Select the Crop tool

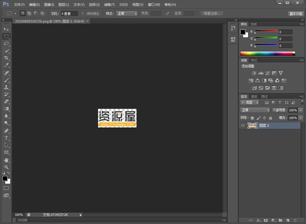coord(6,58)
